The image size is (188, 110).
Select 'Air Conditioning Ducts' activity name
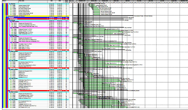[26, 95]
